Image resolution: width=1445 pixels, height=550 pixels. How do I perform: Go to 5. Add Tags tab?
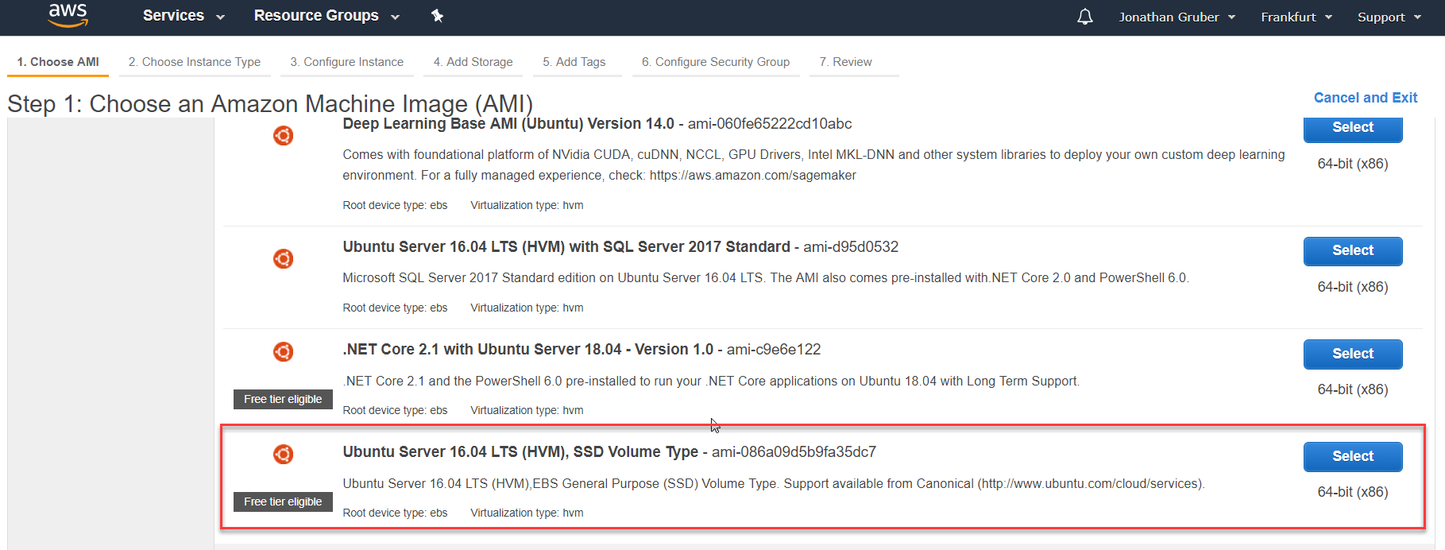click(574, 62)
